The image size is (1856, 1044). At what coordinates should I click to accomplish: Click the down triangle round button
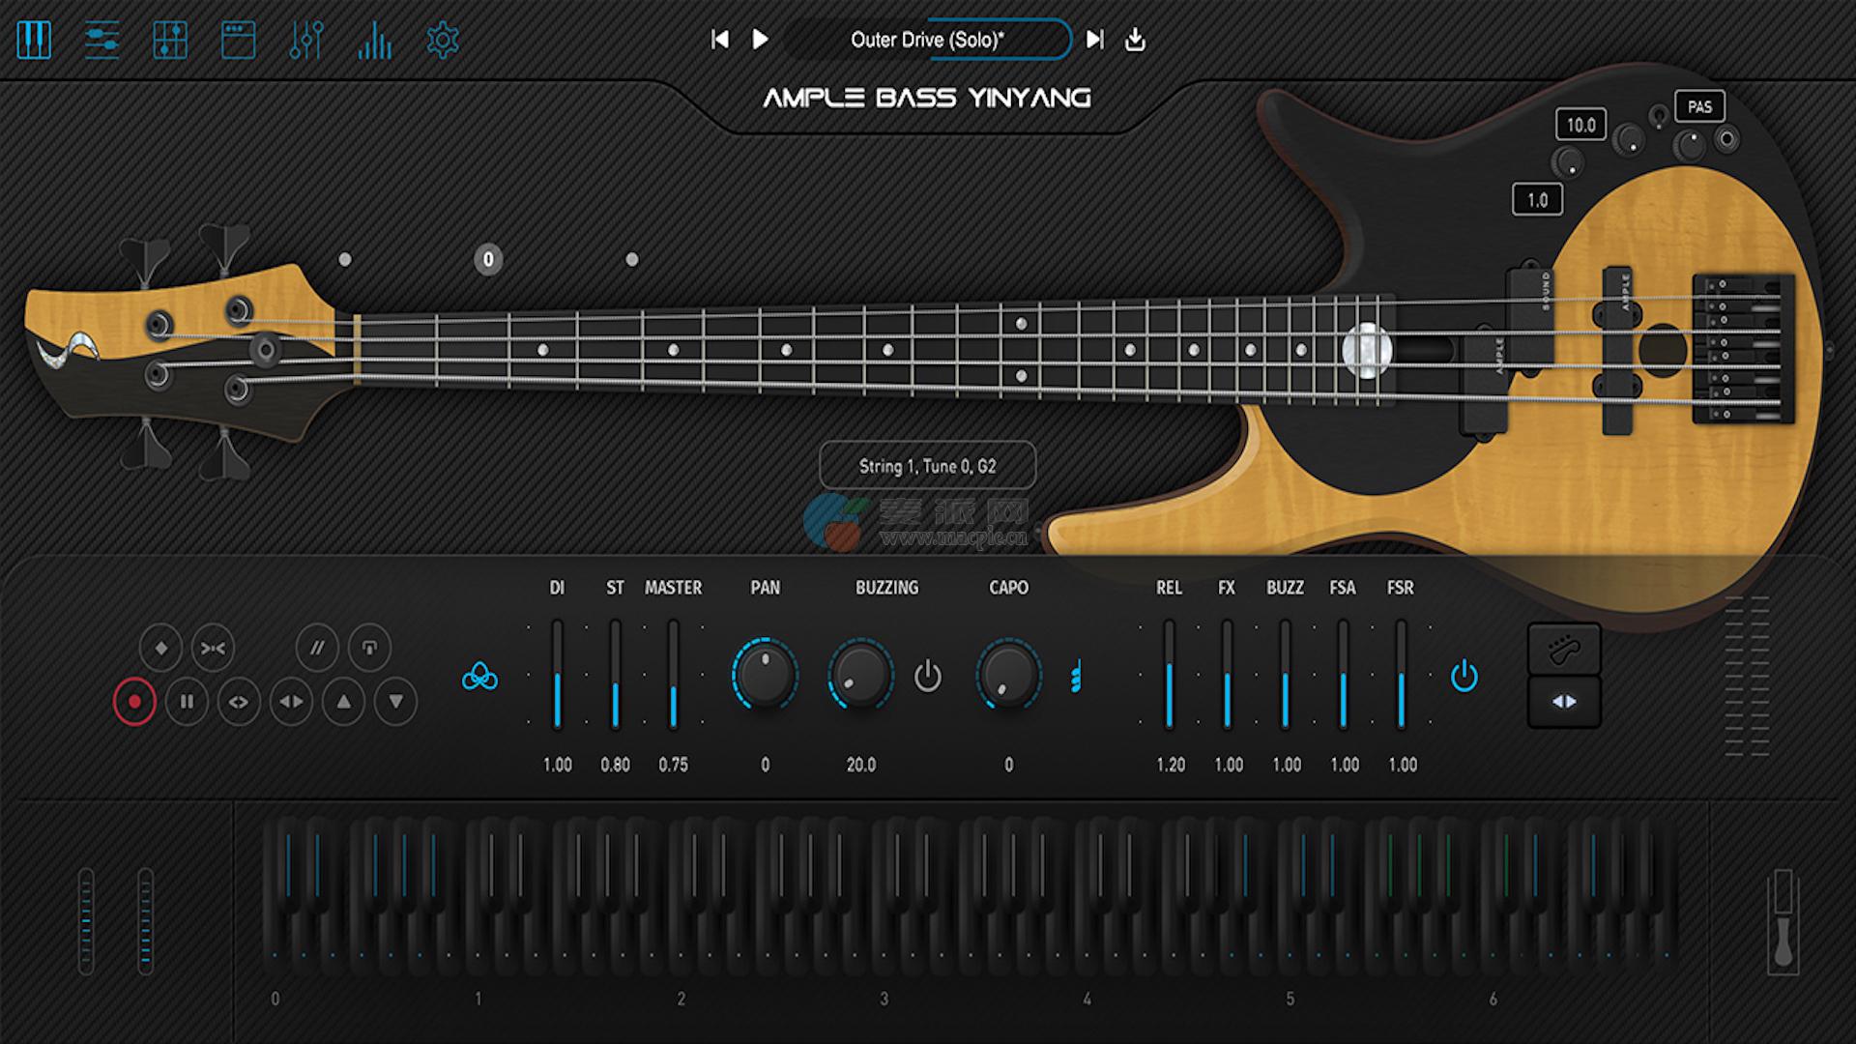[395, 702]
